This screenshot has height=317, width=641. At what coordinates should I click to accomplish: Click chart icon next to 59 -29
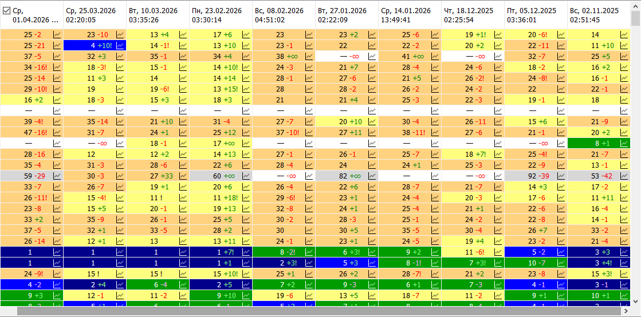[57, 176]
